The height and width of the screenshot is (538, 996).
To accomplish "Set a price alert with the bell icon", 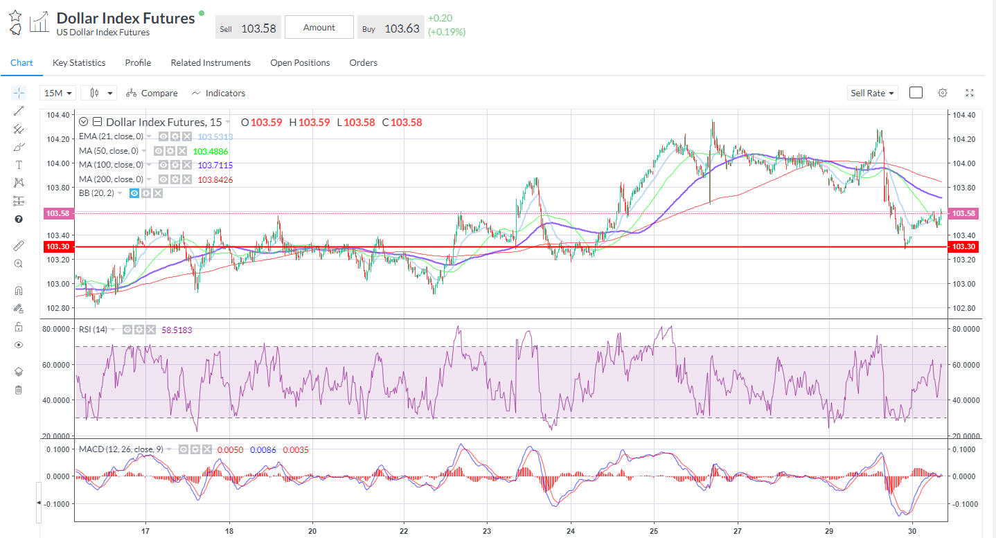I will coord(15,28).
